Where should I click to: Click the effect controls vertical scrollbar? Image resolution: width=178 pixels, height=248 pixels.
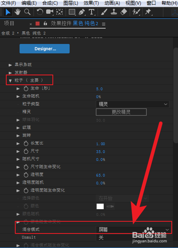pyautogui.click(x=176, y=95)
